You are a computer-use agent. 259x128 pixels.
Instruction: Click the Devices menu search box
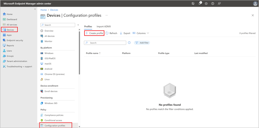click(58, 25)
